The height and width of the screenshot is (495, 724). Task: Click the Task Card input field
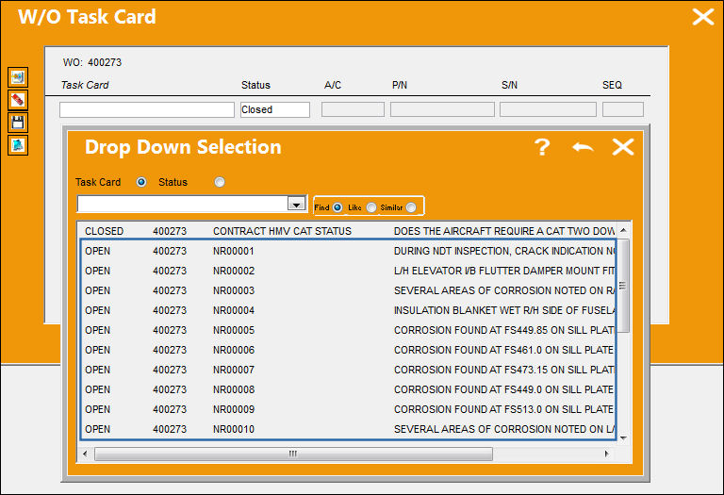pos(147,110)
